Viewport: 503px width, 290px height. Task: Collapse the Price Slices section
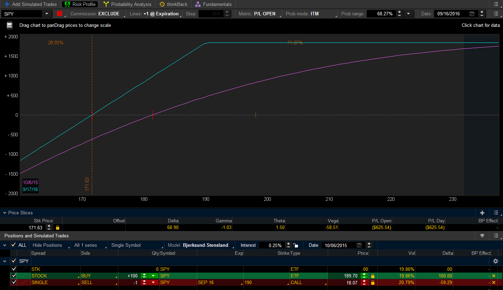coord(5,213)
